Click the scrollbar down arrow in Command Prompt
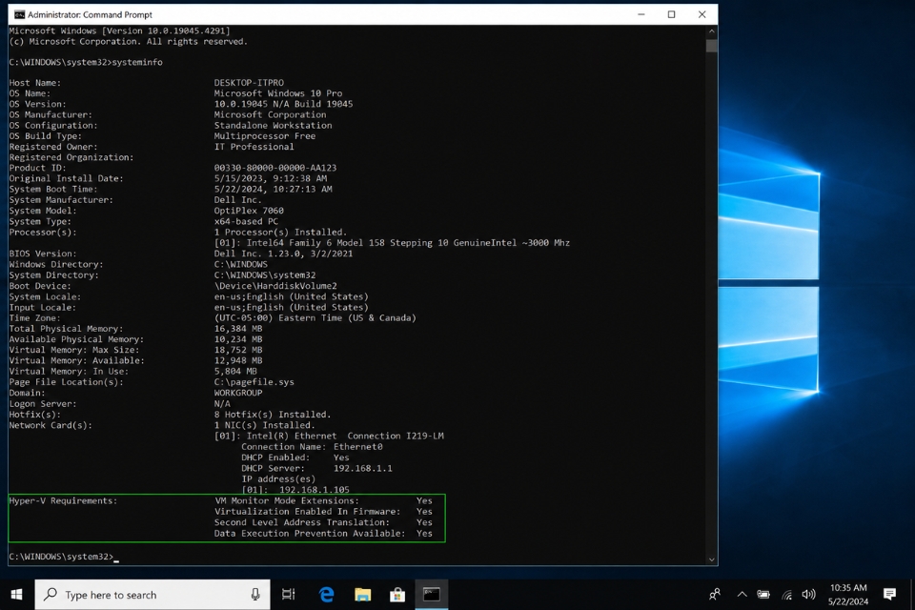The width and height of the screenshot is (915, 610). 711,559
